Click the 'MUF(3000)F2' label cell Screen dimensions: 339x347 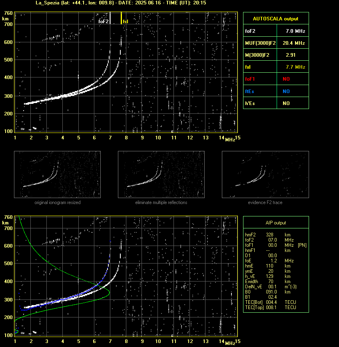tap(260, 43)
